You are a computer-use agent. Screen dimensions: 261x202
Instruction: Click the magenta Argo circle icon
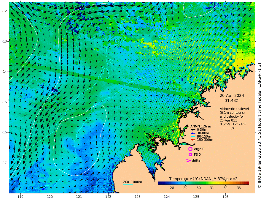190,149
